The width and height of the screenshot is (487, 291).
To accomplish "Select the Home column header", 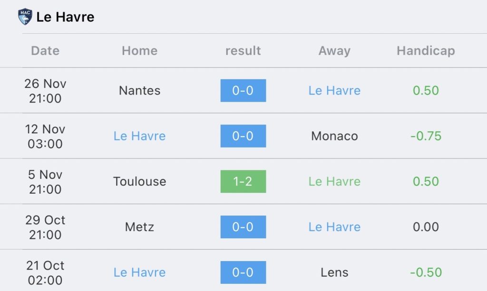I will point(139,51).
